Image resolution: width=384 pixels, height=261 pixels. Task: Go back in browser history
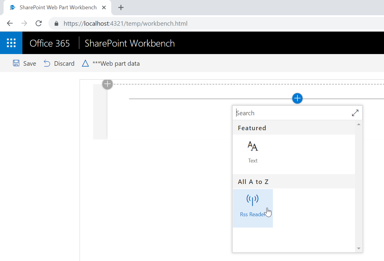[10, 23]
